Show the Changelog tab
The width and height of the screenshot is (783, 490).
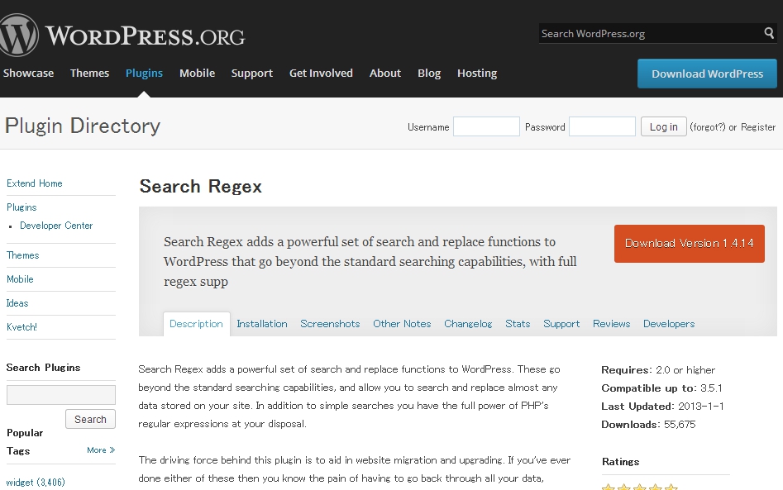coord(469,324)
